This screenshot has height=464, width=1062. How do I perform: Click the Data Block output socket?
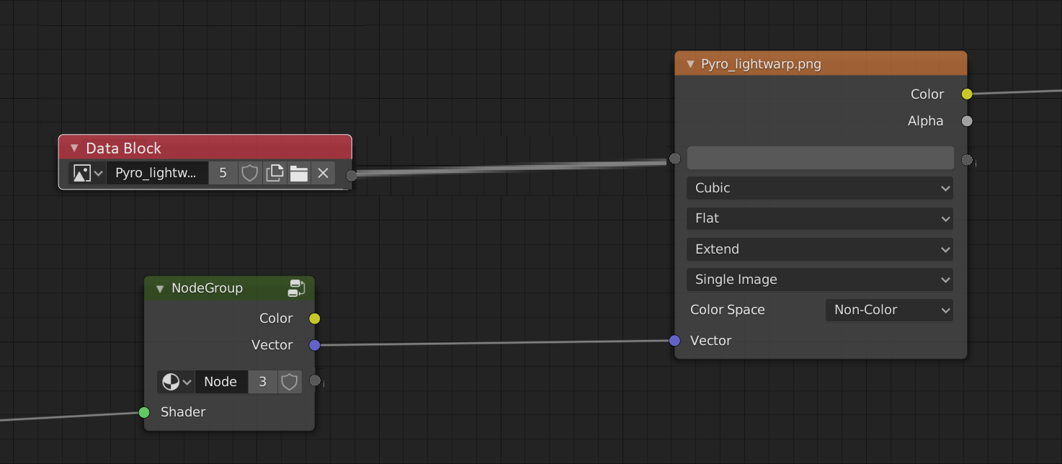click(352, 175)
